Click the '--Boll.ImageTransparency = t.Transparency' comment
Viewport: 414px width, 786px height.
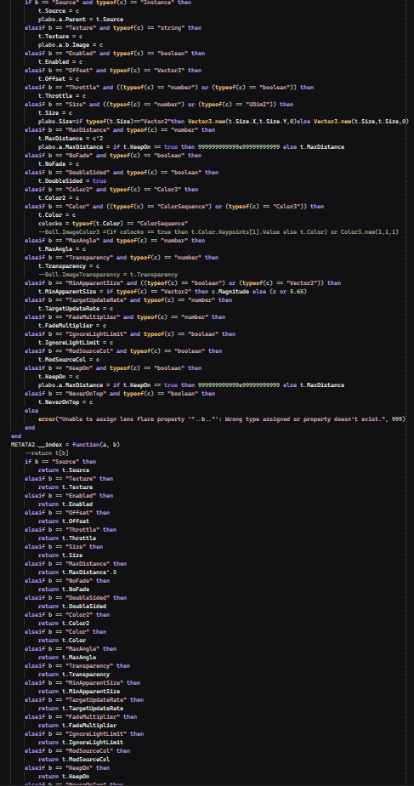click(108, 275)
